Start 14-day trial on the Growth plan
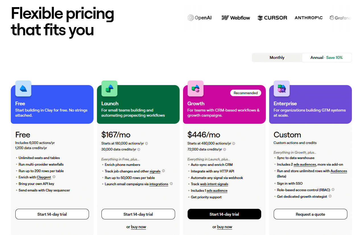The image size is (357, 235). [224, 214]
